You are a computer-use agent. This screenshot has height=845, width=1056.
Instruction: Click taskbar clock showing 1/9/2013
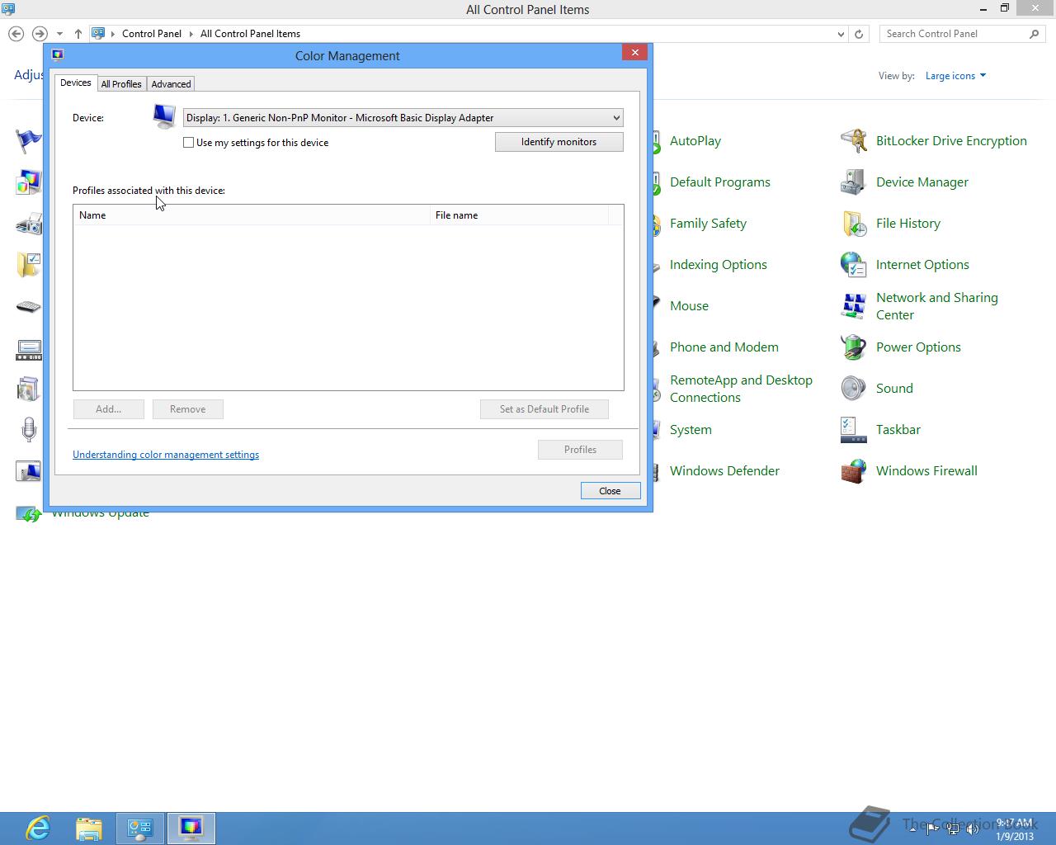pos(1014,829)
